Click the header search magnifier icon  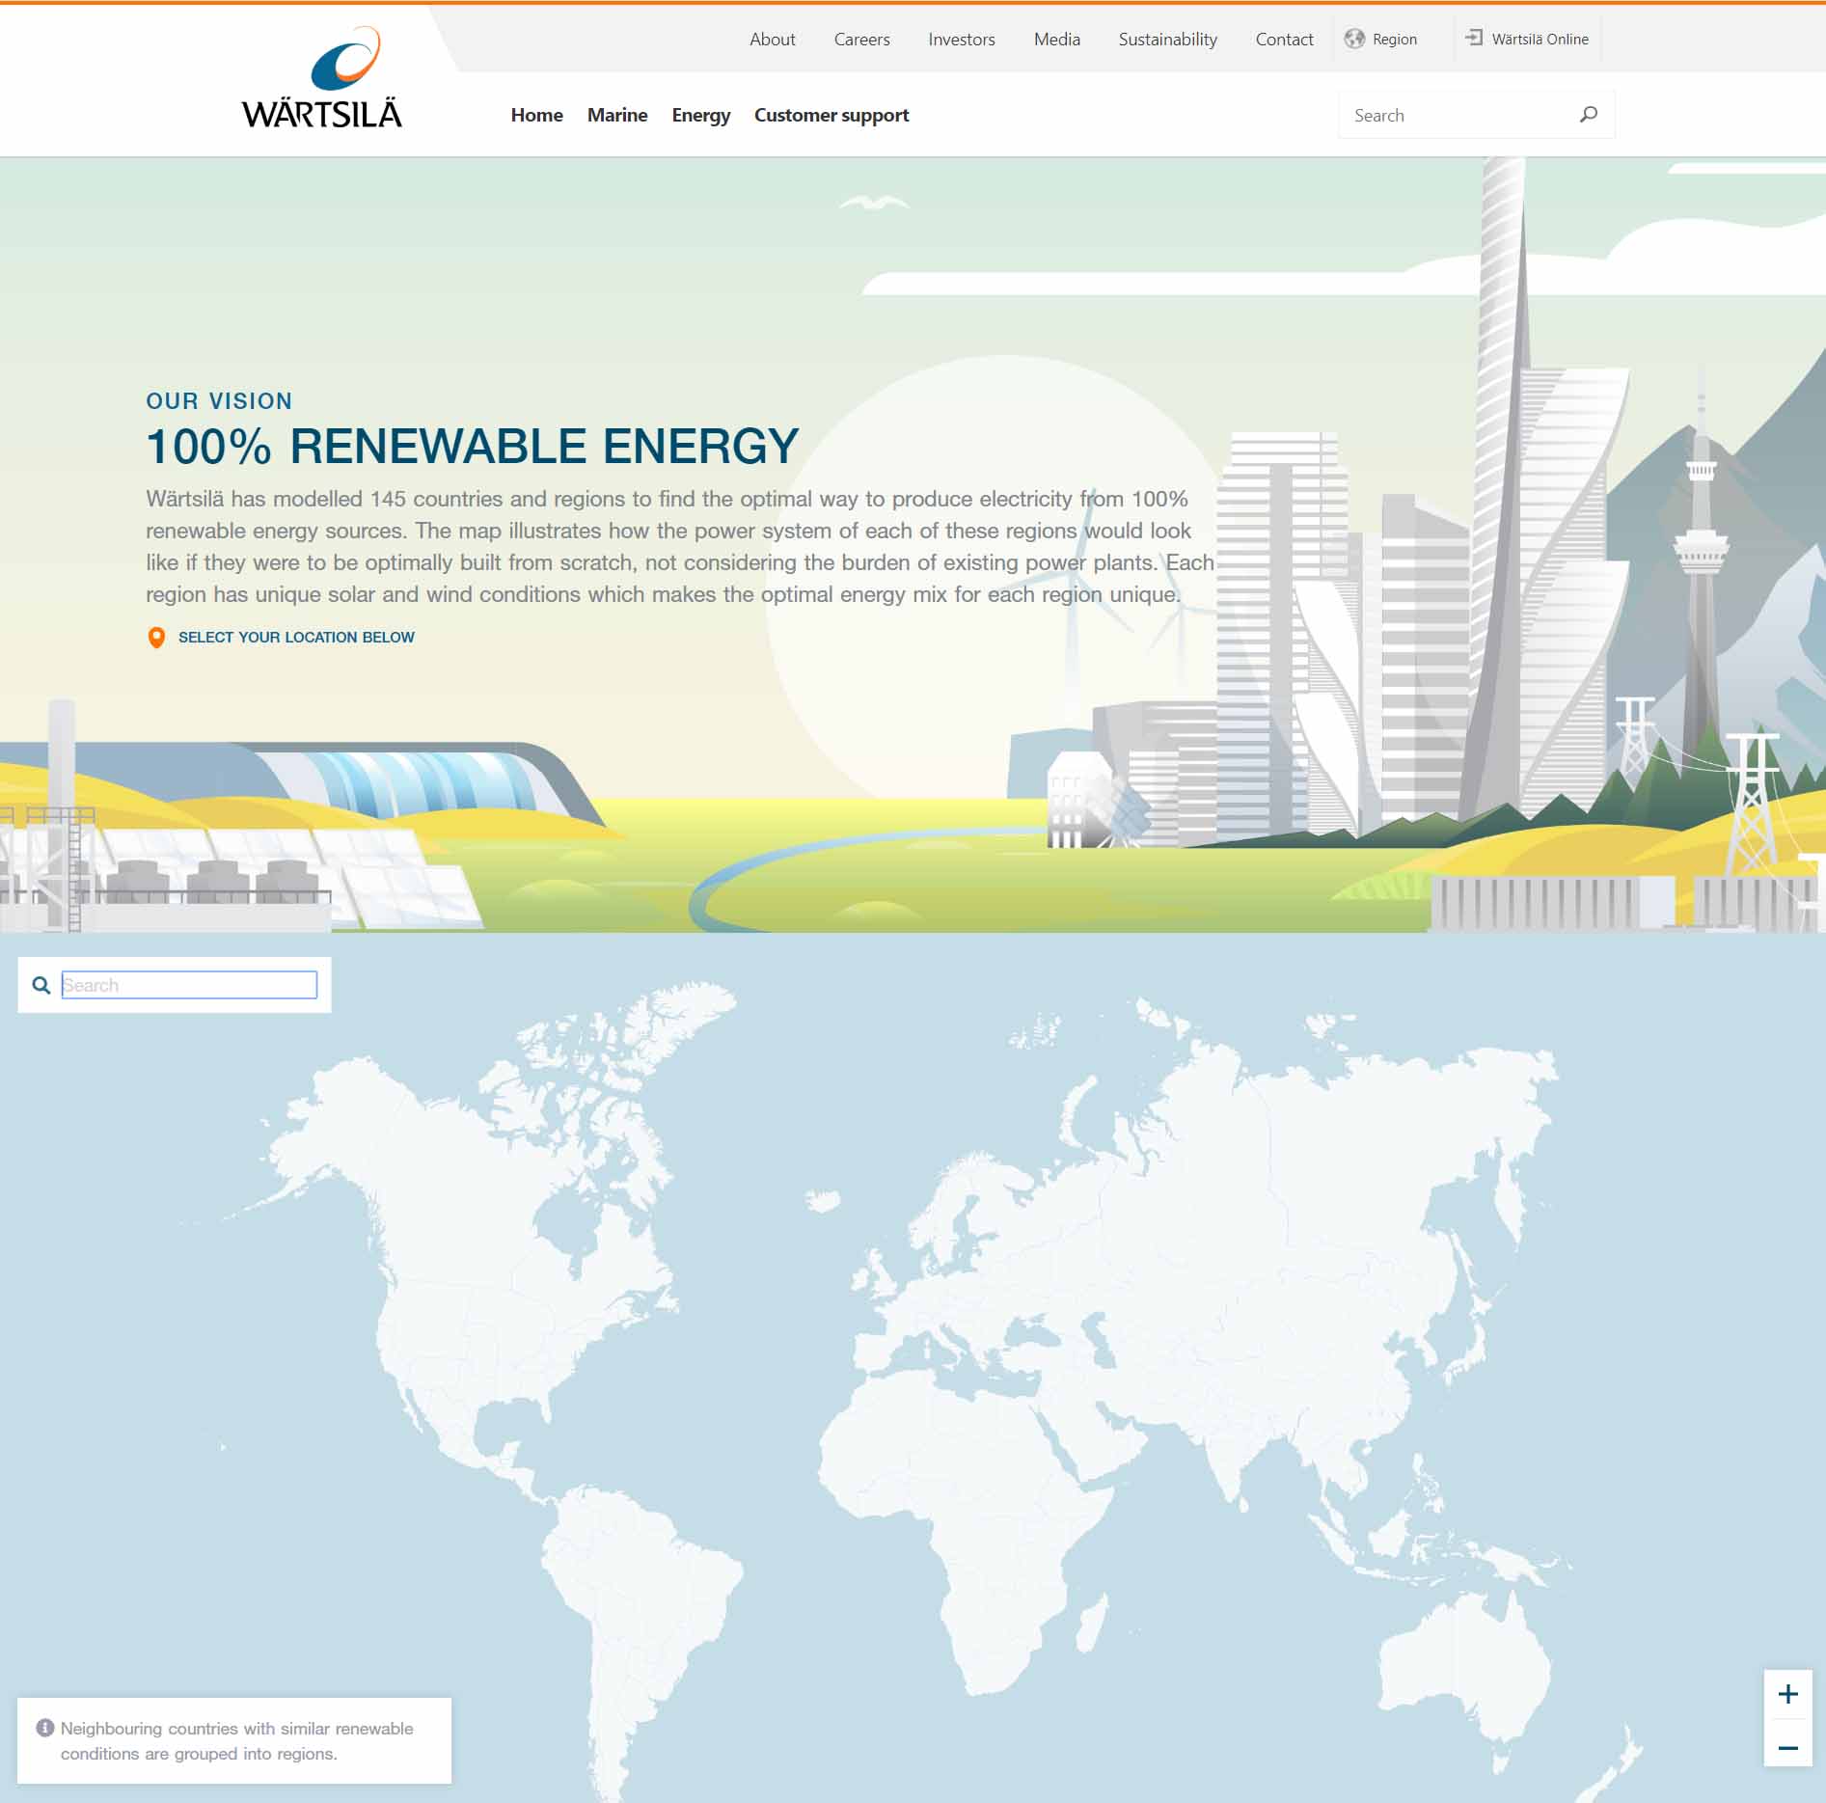pyautogui.click(x=1588, y=115)
